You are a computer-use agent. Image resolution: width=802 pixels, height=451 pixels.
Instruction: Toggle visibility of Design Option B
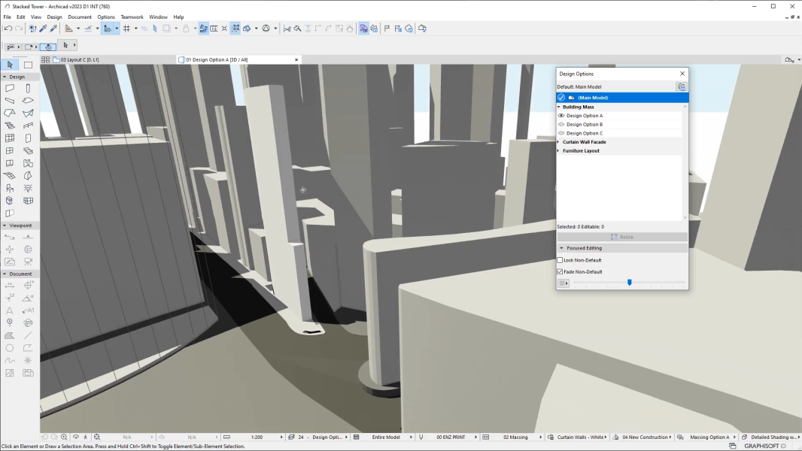[561, 125]
